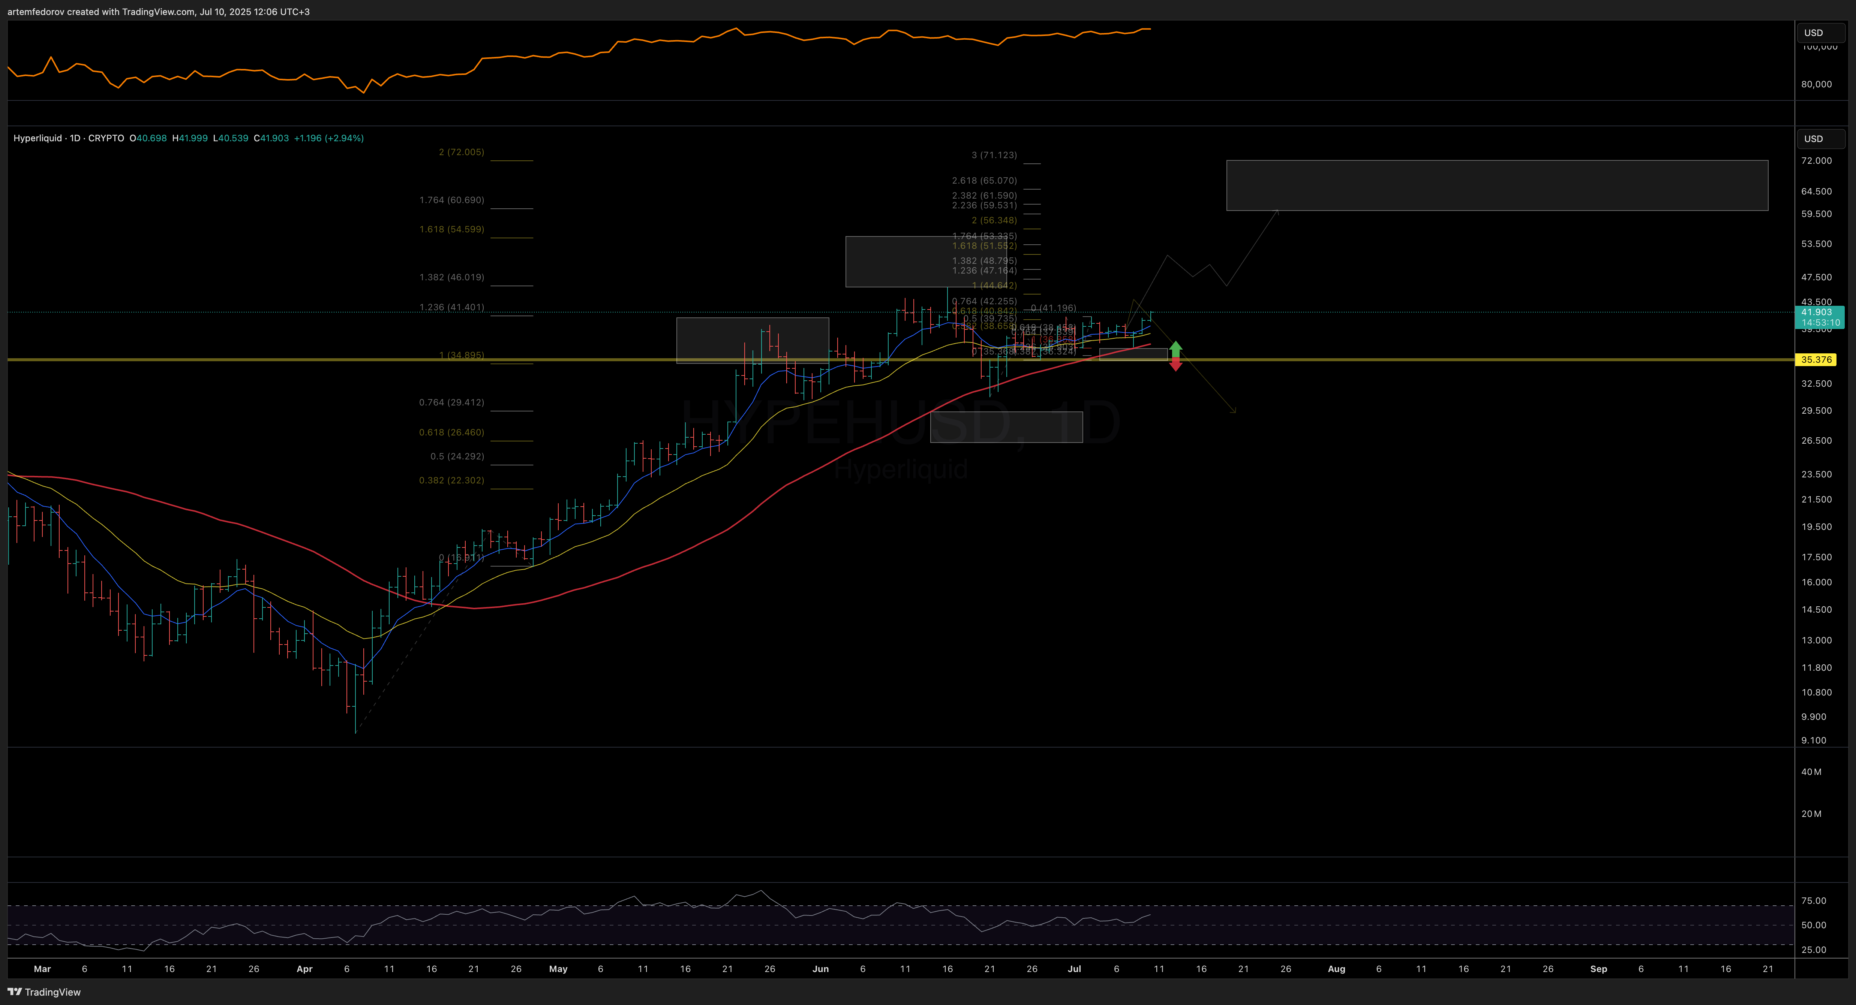
Task: Click the 80,000 label on top pane axis
Action: pos(1816,84)
